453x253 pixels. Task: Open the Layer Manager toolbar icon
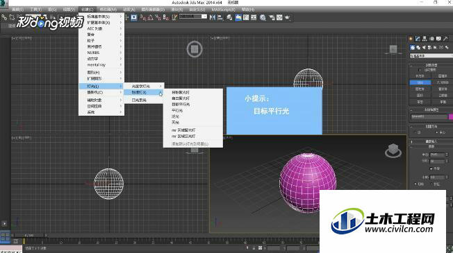click(x=229, y=17)
